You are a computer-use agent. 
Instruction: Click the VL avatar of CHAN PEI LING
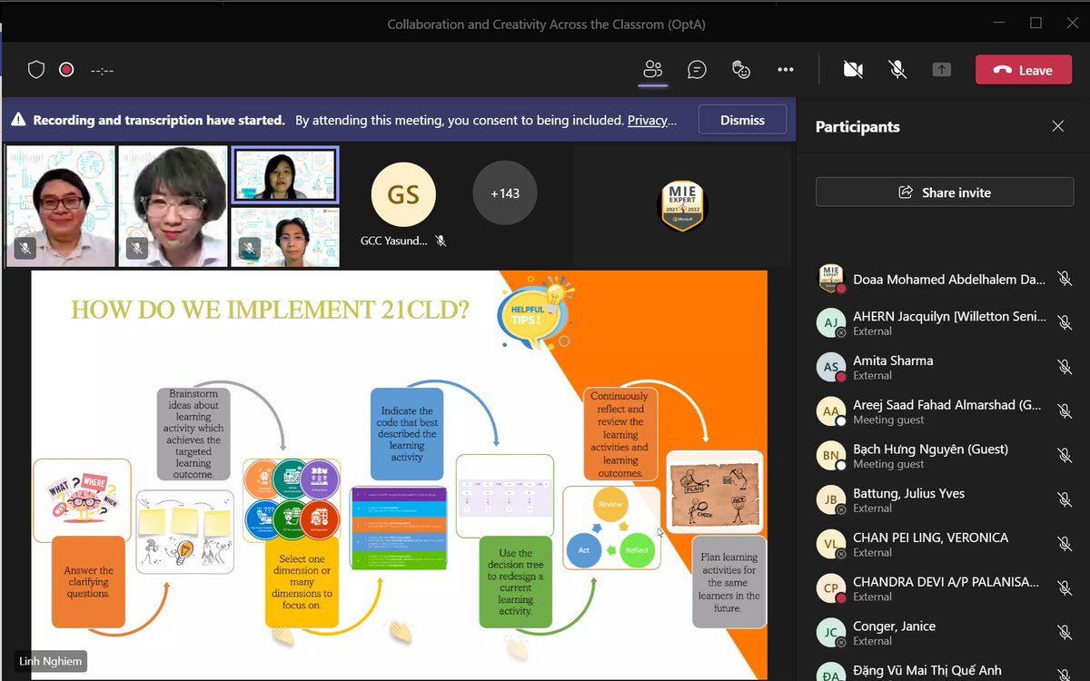point(831,544)
